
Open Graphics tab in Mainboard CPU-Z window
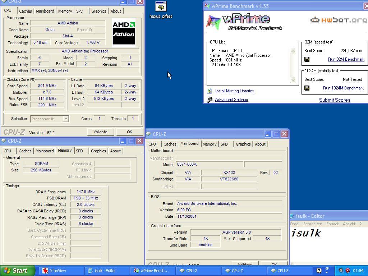point(243,144)
